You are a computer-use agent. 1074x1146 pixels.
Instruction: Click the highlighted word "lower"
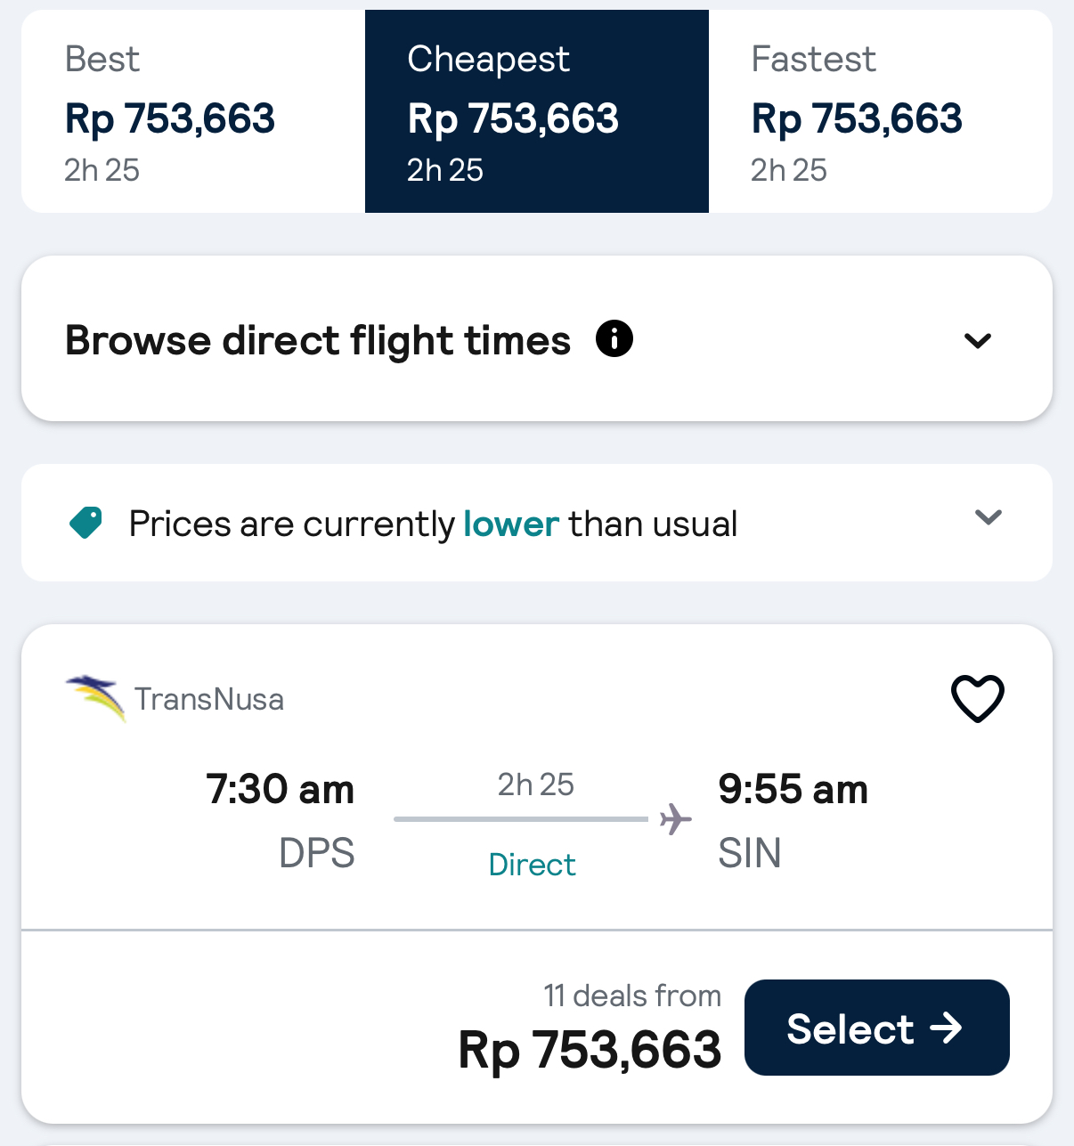point(511,524)
